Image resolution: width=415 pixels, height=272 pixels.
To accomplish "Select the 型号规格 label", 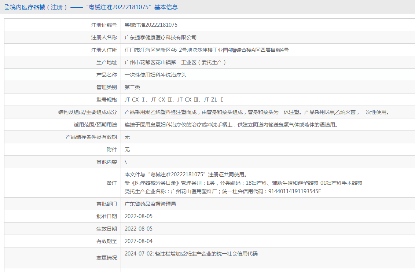I will click(107, 99).
